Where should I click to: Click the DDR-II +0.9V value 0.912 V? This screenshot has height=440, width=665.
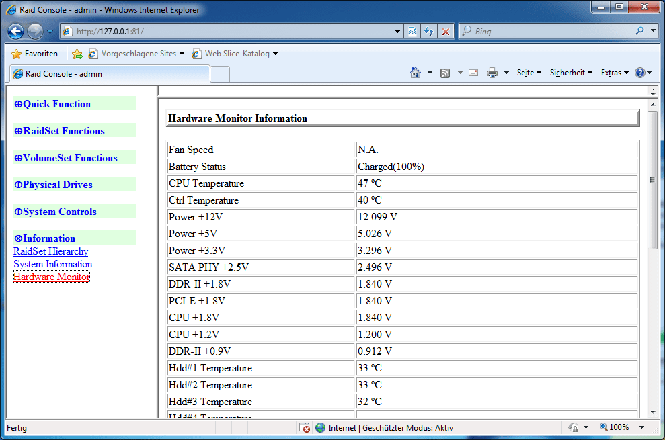click(x=375, y=351)
